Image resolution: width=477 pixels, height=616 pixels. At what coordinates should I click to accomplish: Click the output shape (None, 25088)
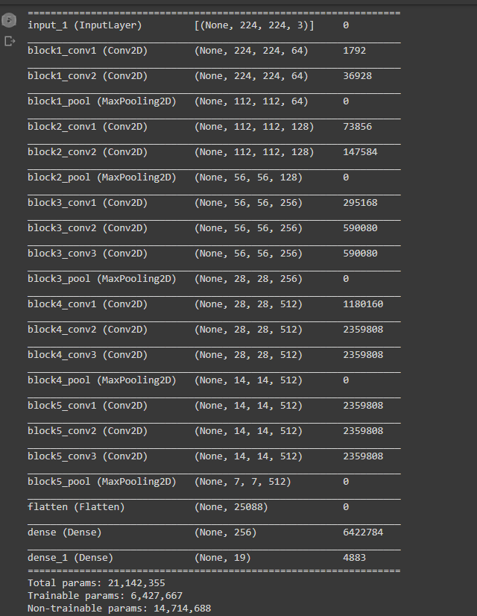pyautogui.click(x=231, y=507)
